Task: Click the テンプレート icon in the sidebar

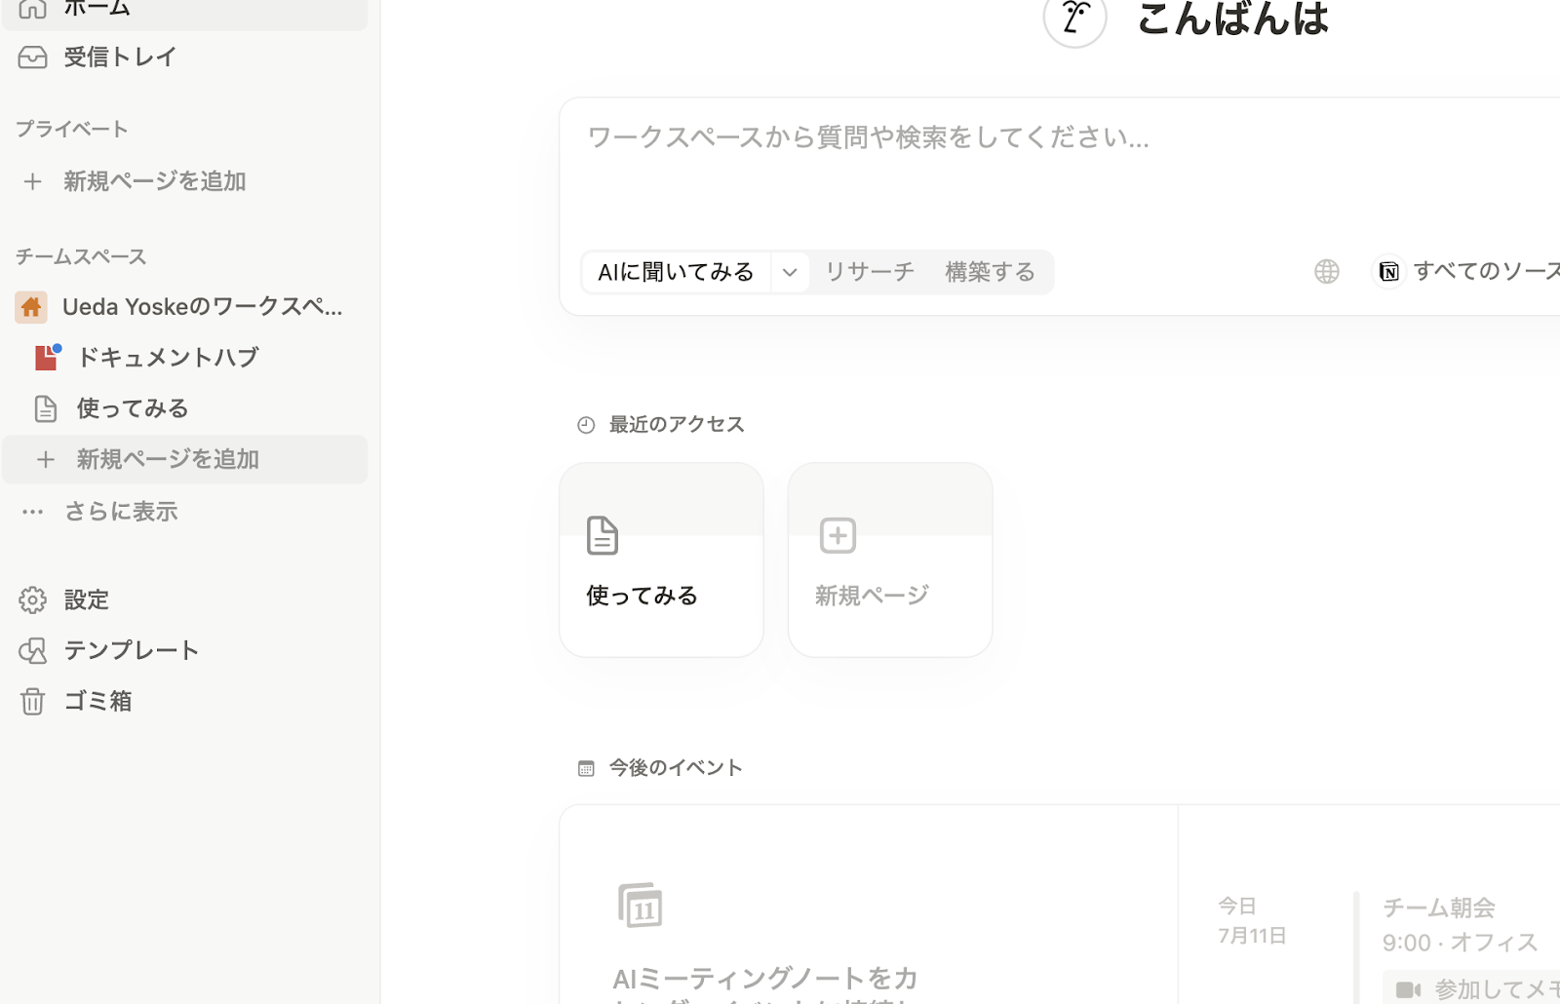Action: coord(32,650)
